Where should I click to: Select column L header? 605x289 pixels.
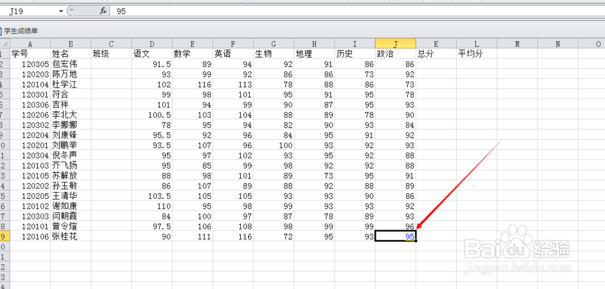(477, 44)
